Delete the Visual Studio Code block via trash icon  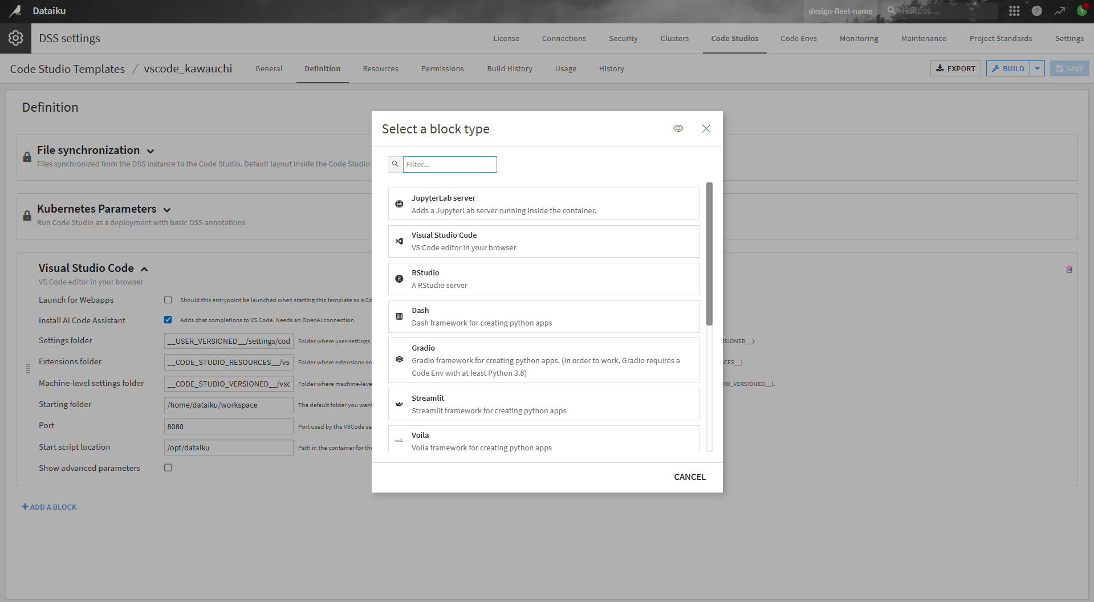click(x=1069, y=269)
